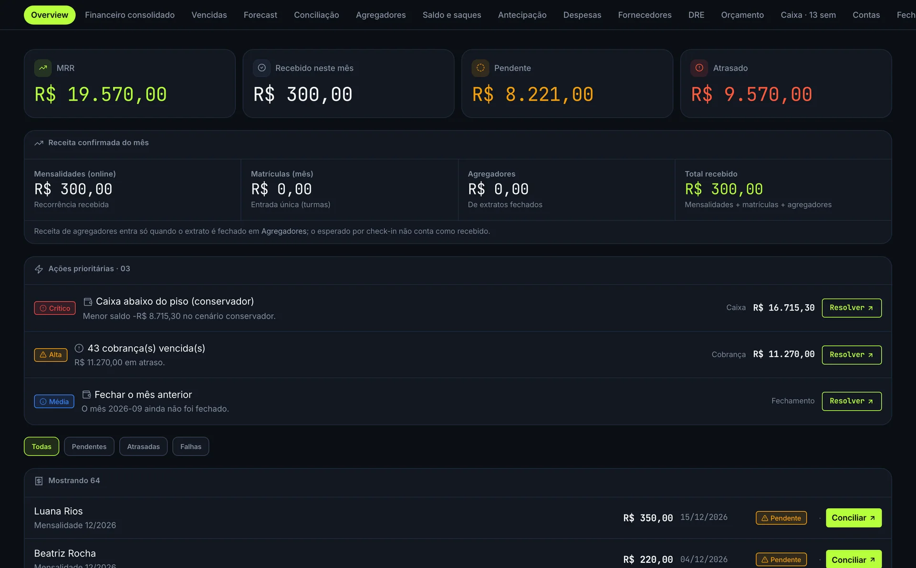Image resolution: width=916 pixels, height=568 pixels.
Task: Click the Receita confirmada do mês trend icon
Action: [x=39, y=143]
